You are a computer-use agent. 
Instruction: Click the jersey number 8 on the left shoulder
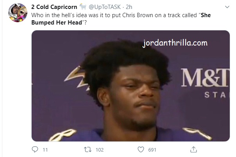(63, 135)
